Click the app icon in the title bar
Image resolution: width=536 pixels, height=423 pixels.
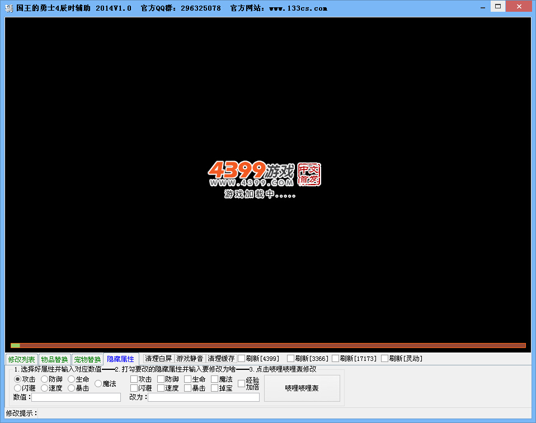[x=9, y=8]
